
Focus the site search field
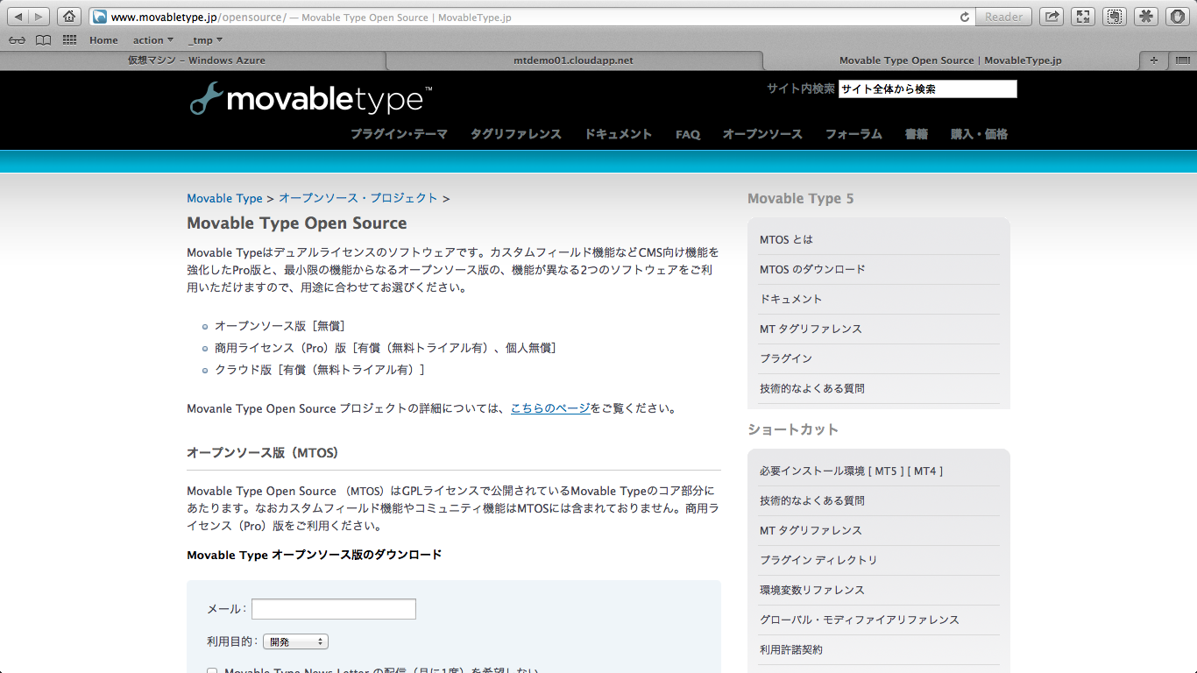tap(928, 89)
